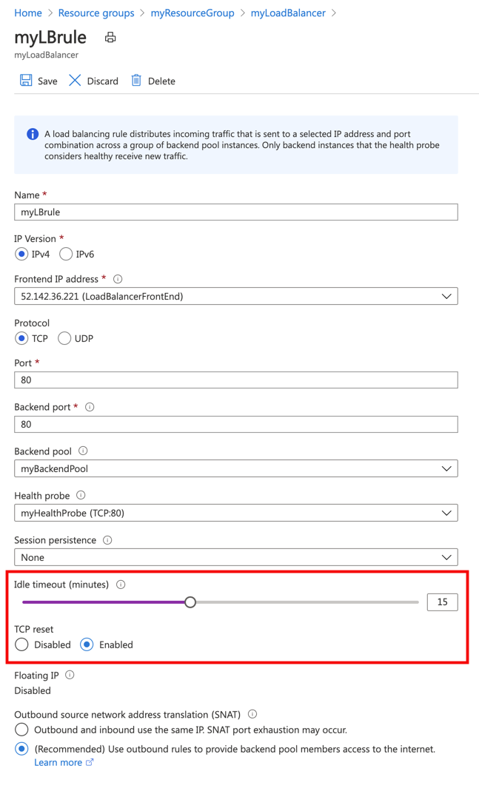Click info icon next to Frontend IP address
The height and width of the screenshot is (791, 479).
[118, 279]
